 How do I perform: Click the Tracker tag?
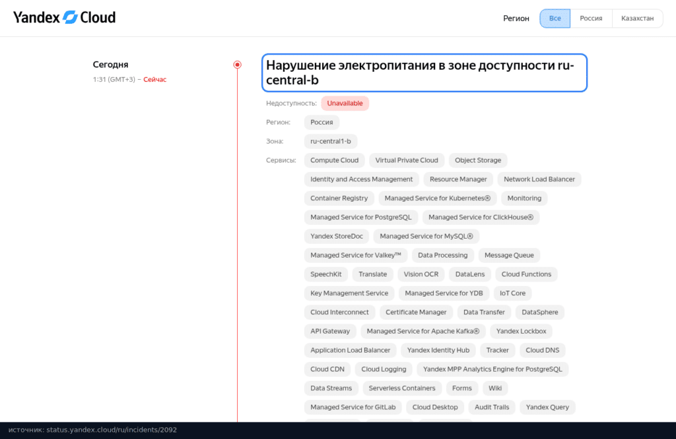click(x=498, y=349)
